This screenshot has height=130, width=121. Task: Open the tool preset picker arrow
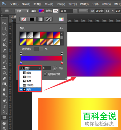pos(11,11)
